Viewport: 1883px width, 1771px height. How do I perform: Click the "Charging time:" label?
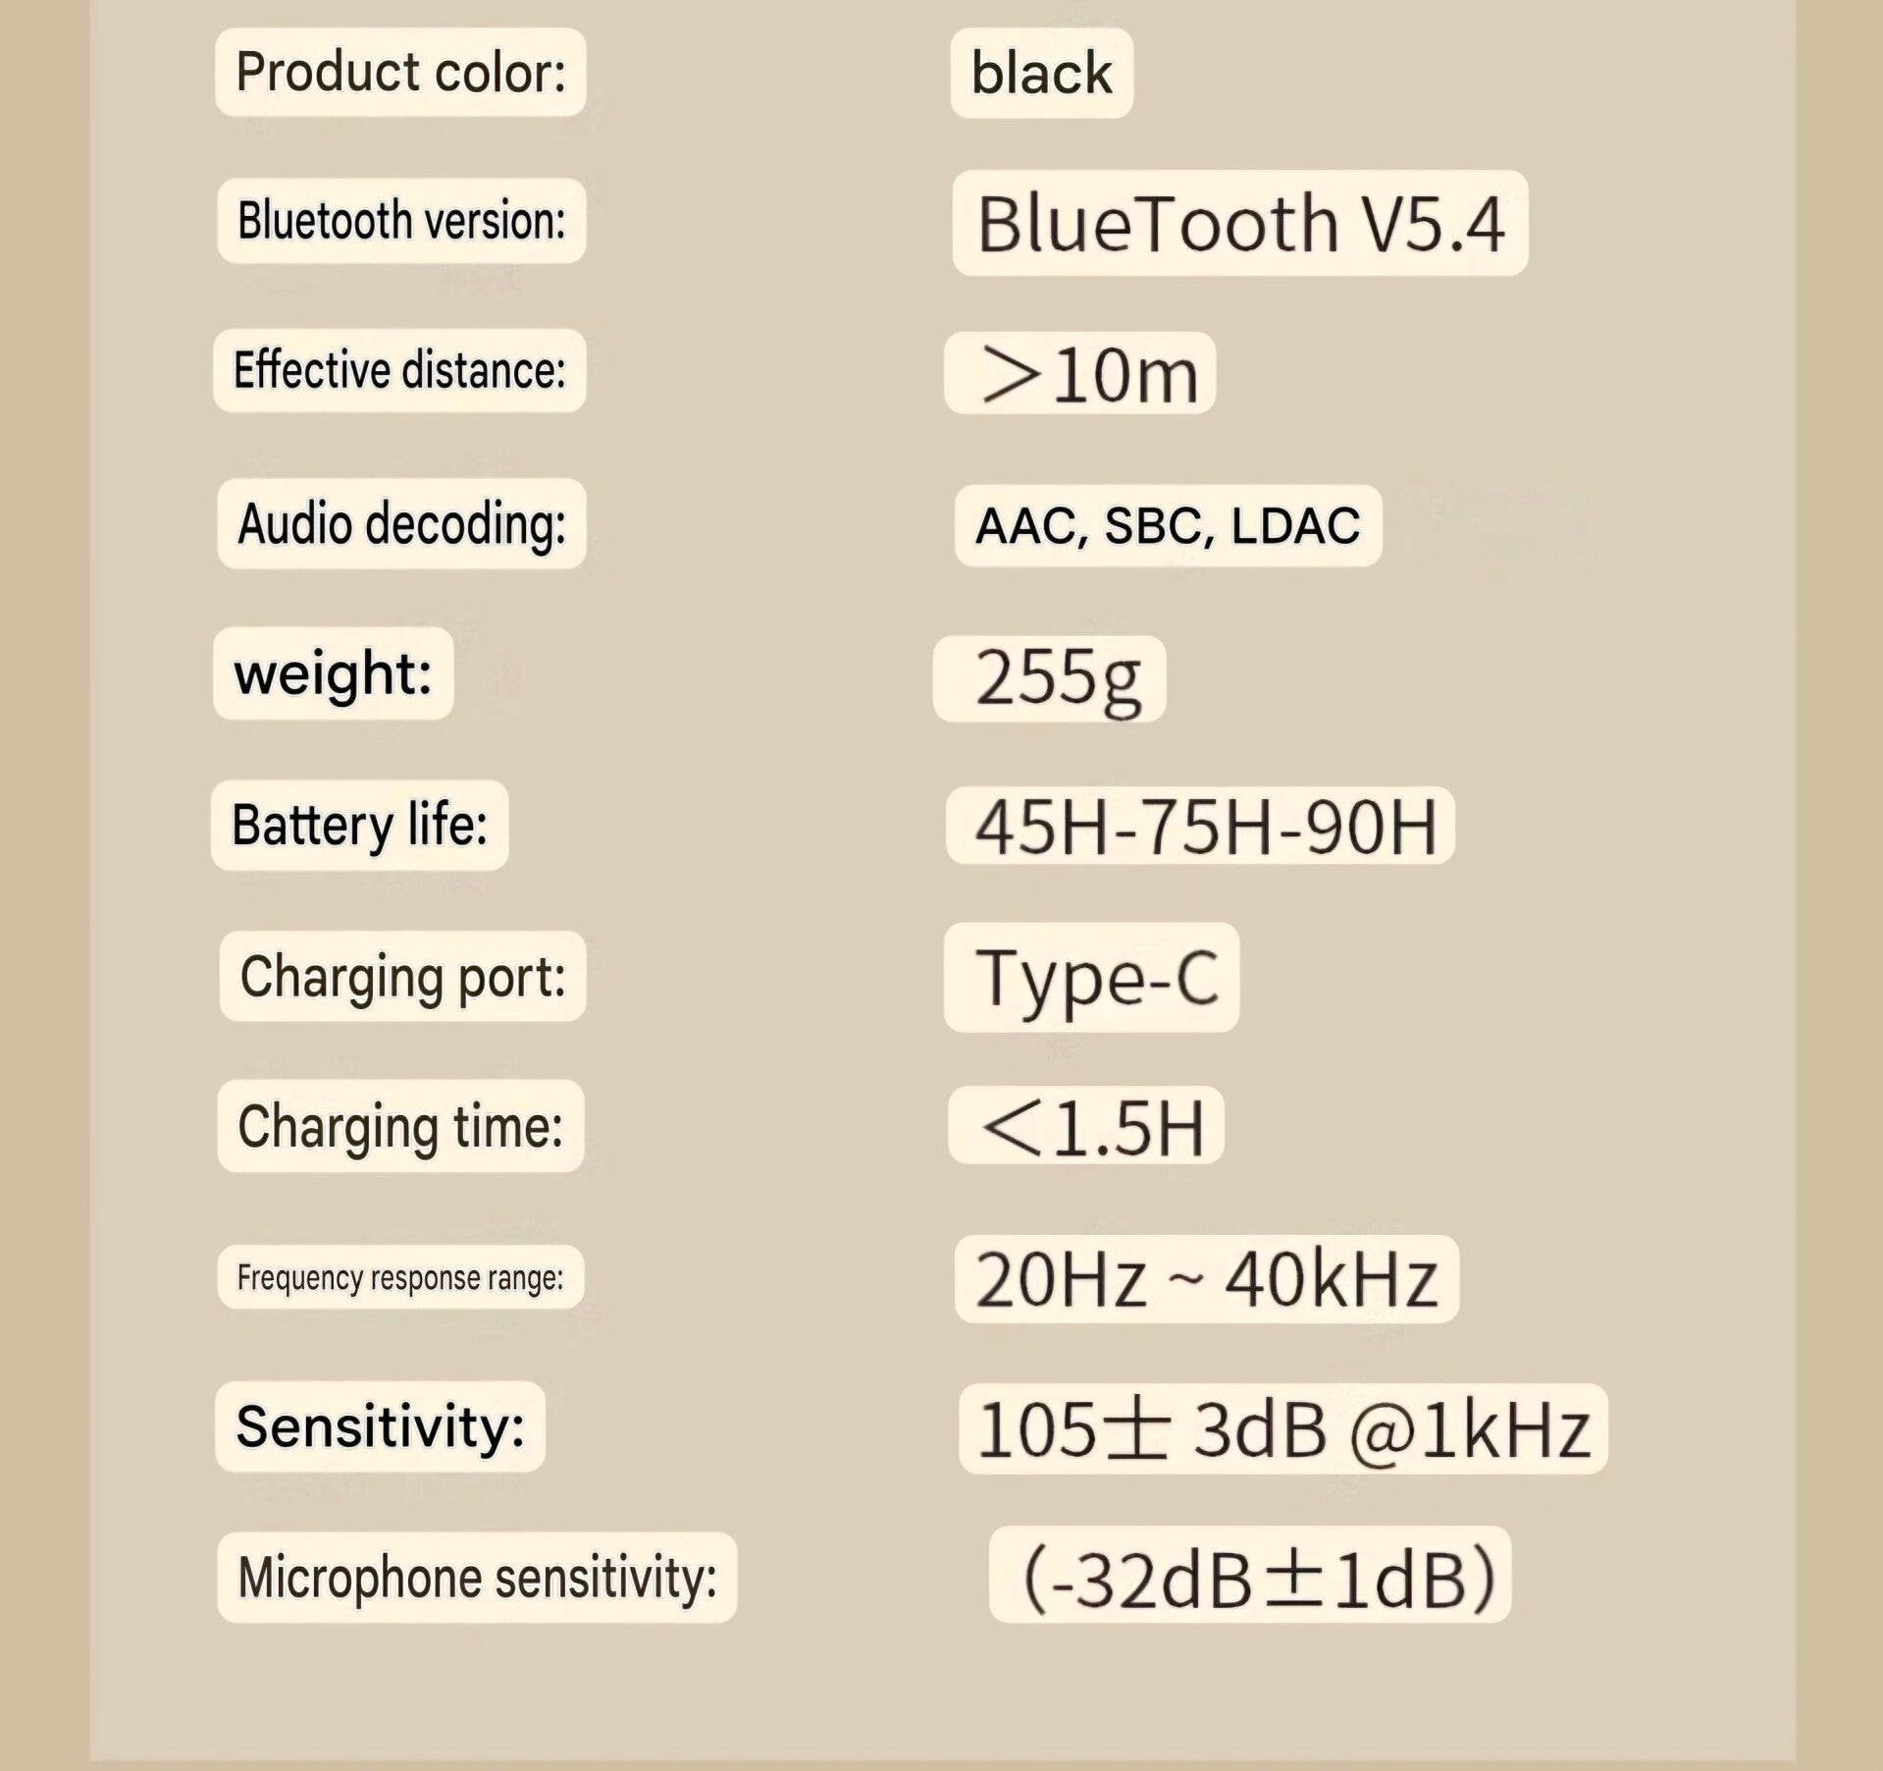point(400,1126)
